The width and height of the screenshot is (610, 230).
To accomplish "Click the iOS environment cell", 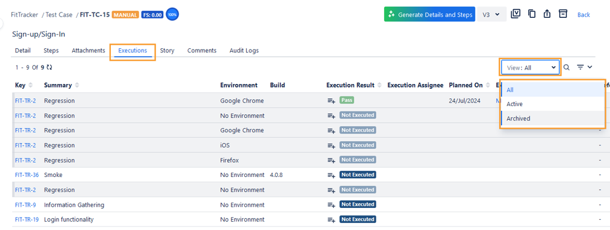I will pyautogui.click(x=225, y=145).
